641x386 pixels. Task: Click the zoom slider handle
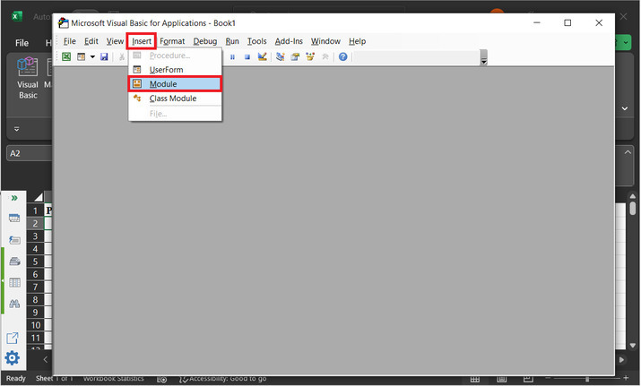pyautogui.click(x=587, y=379)
